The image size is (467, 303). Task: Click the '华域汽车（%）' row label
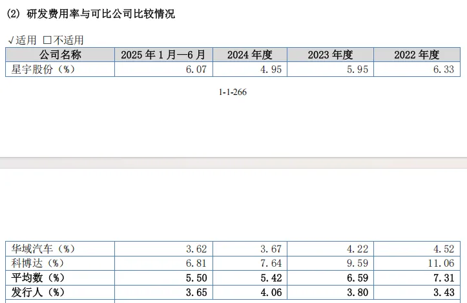click(x=43, y=249)
